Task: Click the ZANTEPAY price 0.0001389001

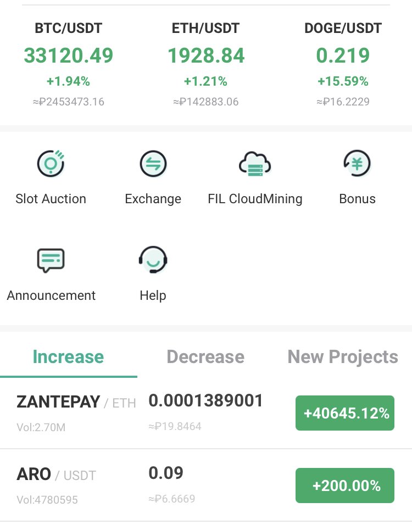Action: (x=205, y=401)
